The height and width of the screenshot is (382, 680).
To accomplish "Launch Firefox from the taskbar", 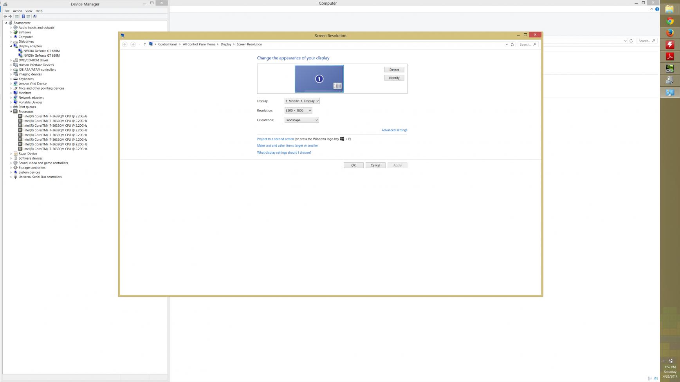I will 670,33.
